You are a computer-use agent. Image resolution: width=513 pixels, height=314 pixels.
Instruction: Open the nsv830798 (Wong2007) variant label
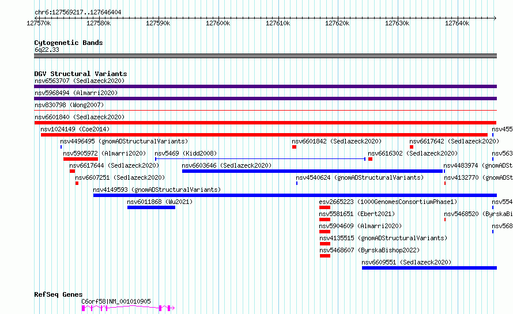point(69,105)
